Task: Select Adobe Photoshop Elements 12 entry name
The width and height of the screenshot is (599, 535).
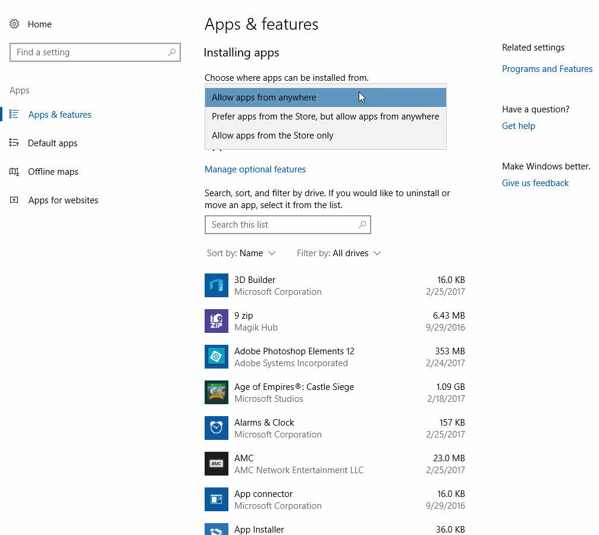Action: coord(294,351)
